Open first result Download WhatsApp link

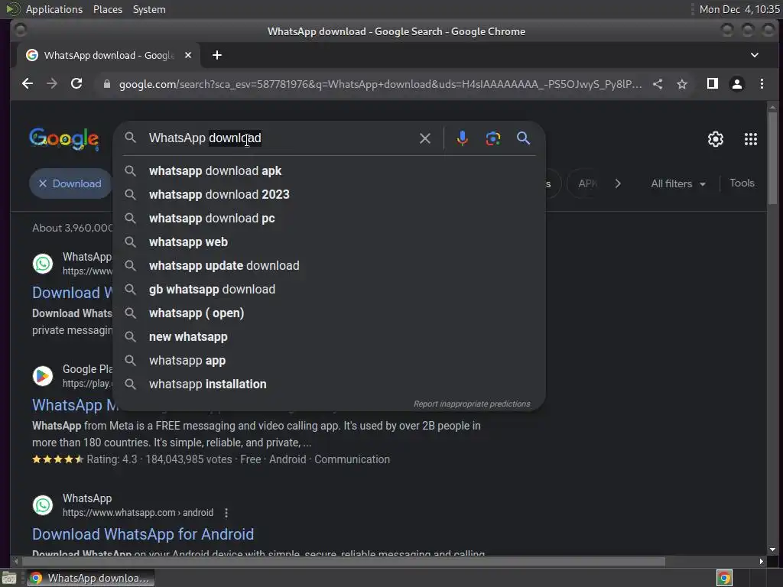point(73,293)
